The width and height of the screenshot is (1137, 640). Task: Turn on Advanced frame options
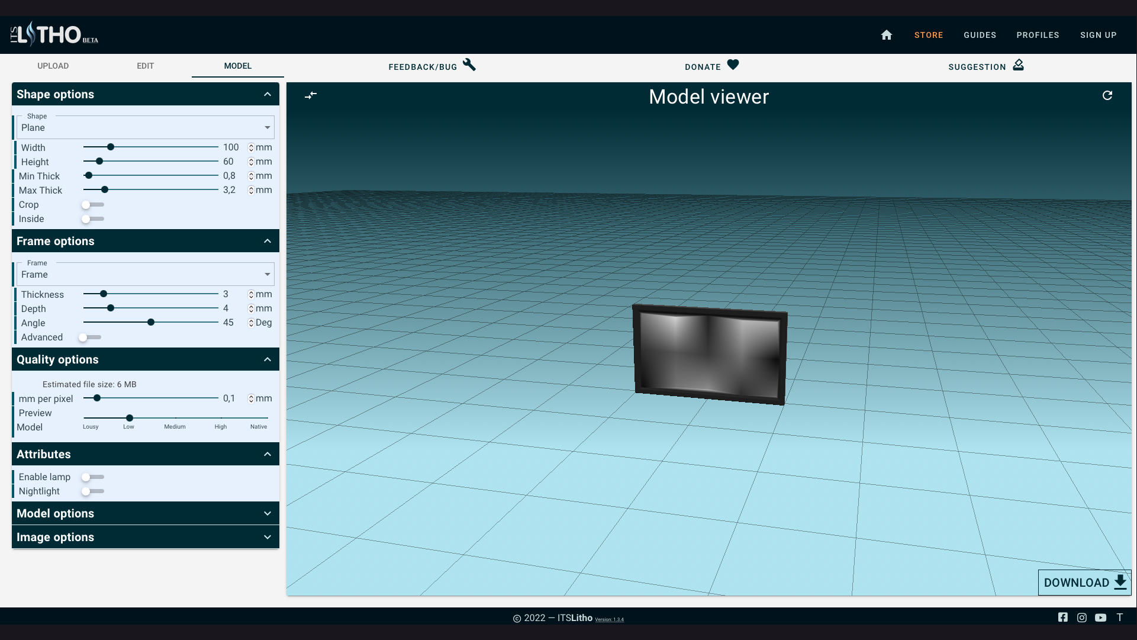point(90,337)
